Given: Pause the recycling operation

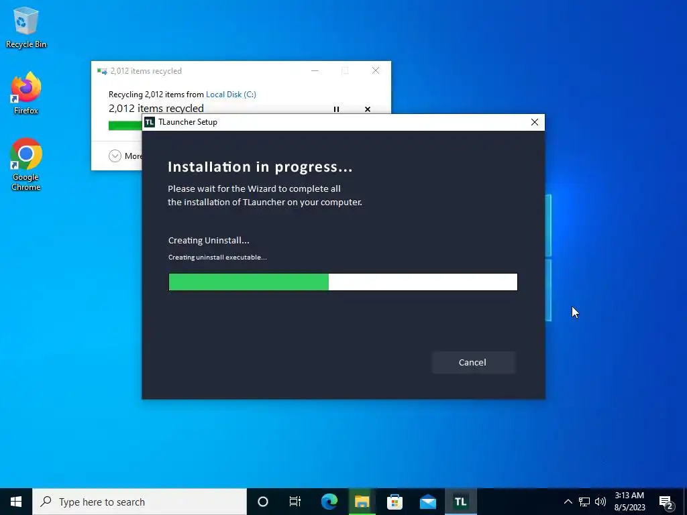Looking at the screenshot, I should 336,109.
